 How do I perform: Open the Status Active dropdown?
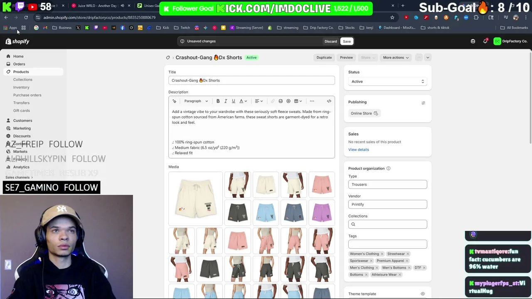click(x=387, y=81)
